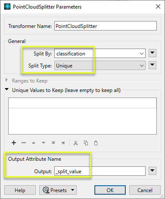The height and width of the screenshot is (199, 165).
Task: Expand the Ranges to Keep section
Action: tap(6, 80)
